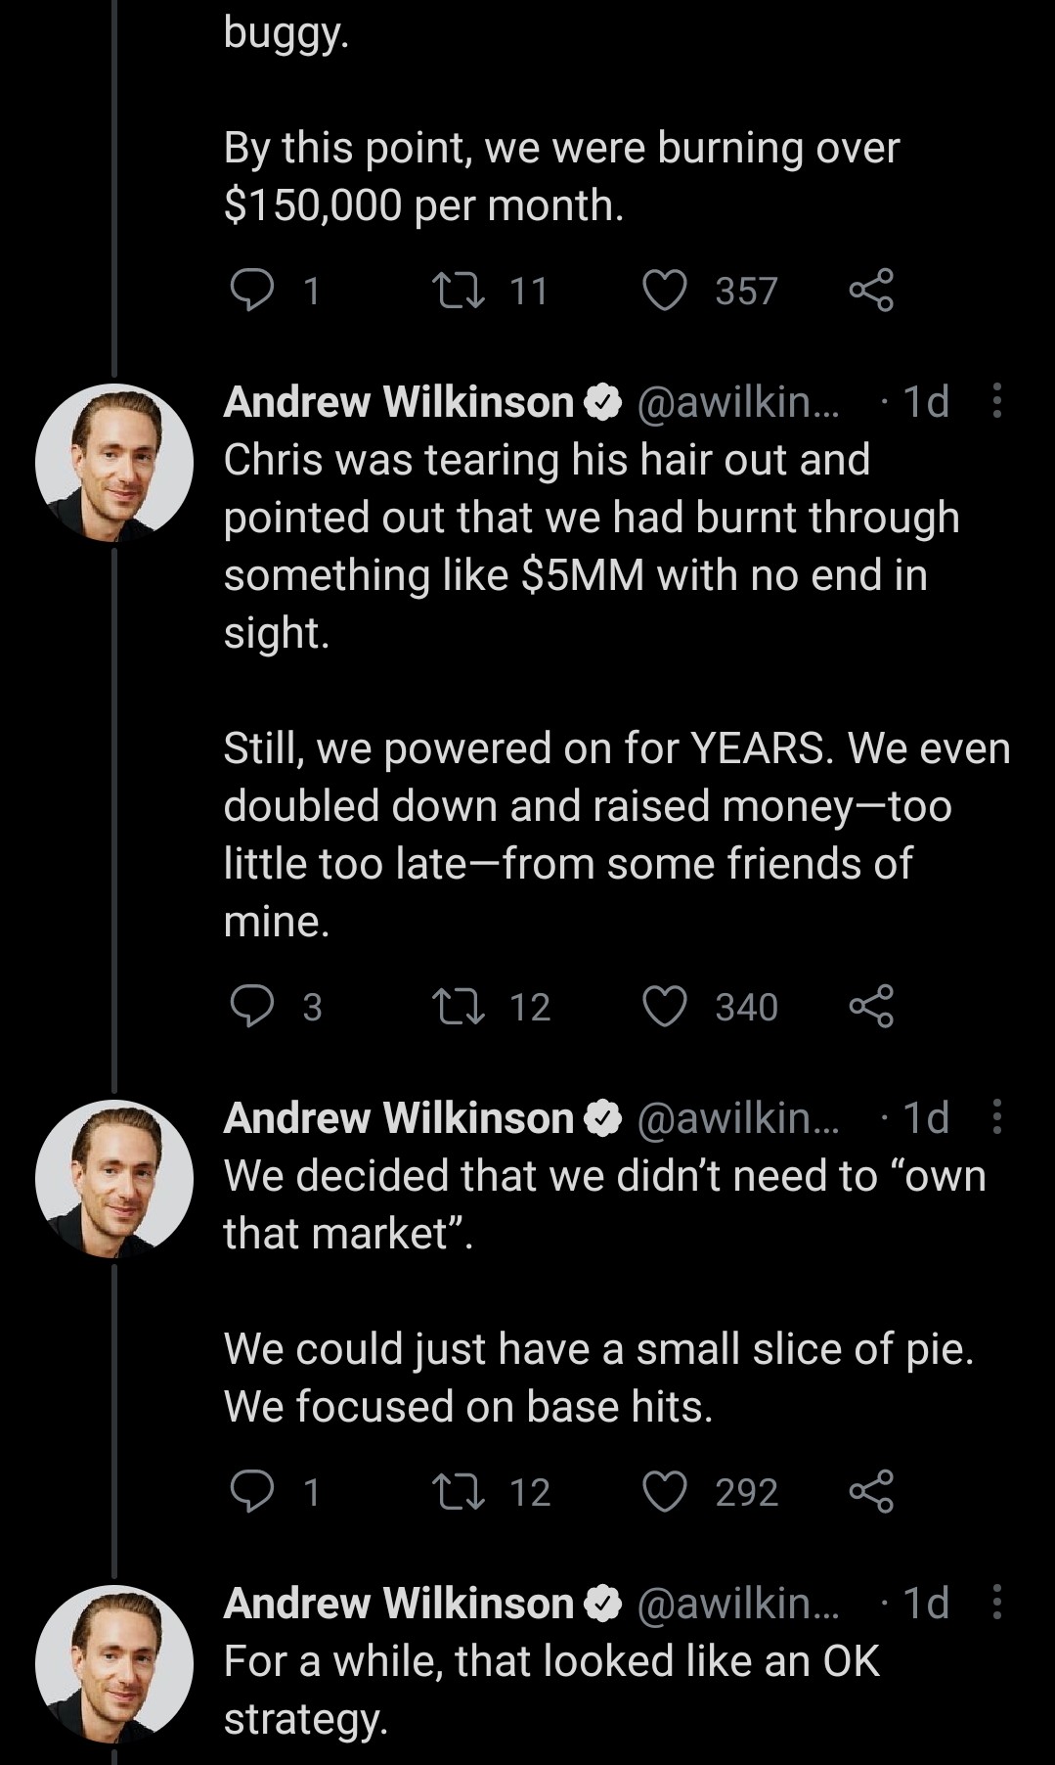Share the "own that market" tweet
Viewport: 1055px width, 1765px height.
[x=871, y=1492]
